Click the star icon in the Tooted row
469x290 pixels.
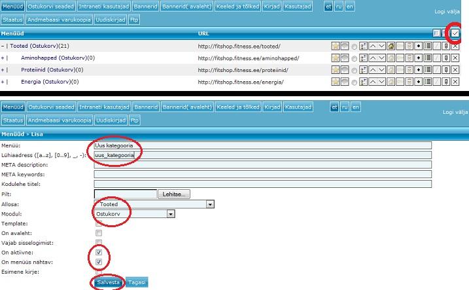(x=336, y=46)
